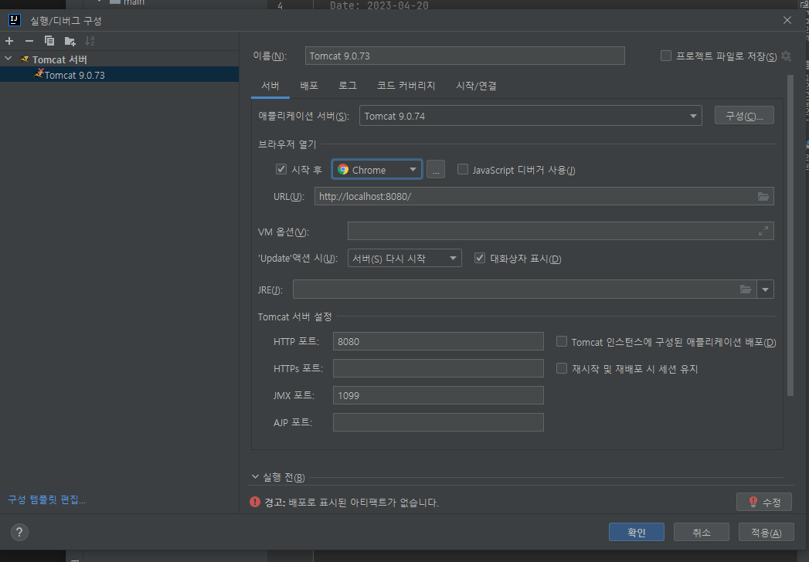Click the 취소 cancel button
809x562 pixels.
(x=701, y=532)
